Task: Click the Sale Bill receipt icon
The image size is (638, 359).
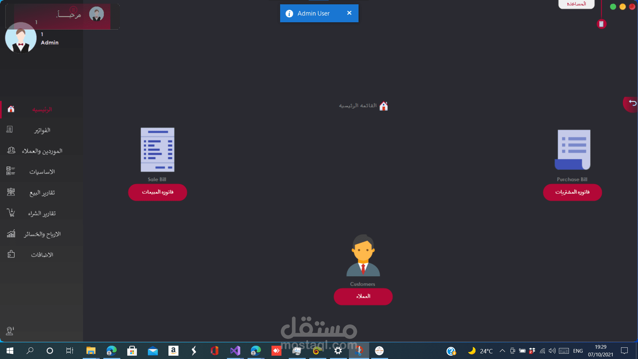Action: 158,150
